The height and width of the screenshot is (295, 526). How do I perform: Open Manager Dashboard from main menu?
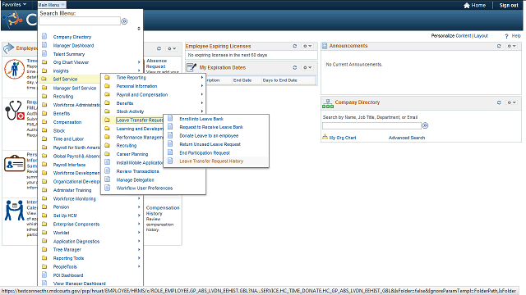[x=73, y=46]
